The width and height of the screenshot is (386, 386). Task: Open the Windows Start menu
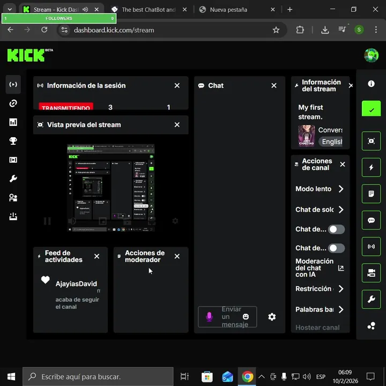(x=11, y=376)
